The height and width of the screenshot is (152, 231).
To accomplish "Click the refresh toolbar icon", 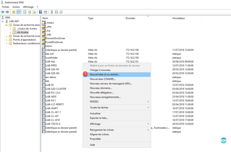I will tap(30, 12).
